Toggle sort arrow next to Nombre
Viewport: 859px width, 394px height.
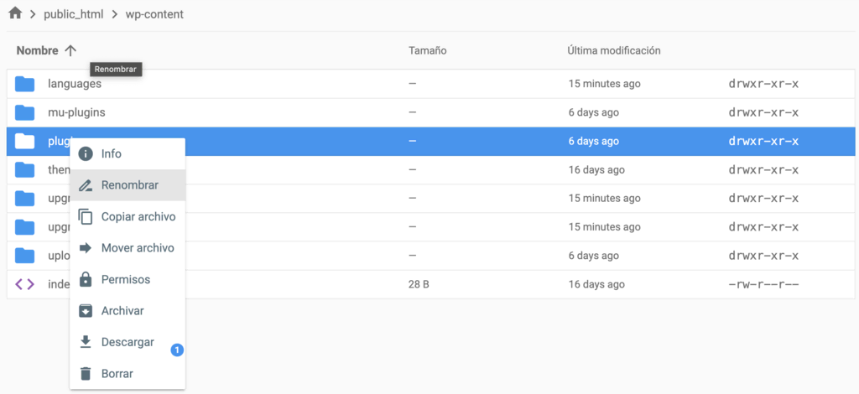[x=70, y=51]
